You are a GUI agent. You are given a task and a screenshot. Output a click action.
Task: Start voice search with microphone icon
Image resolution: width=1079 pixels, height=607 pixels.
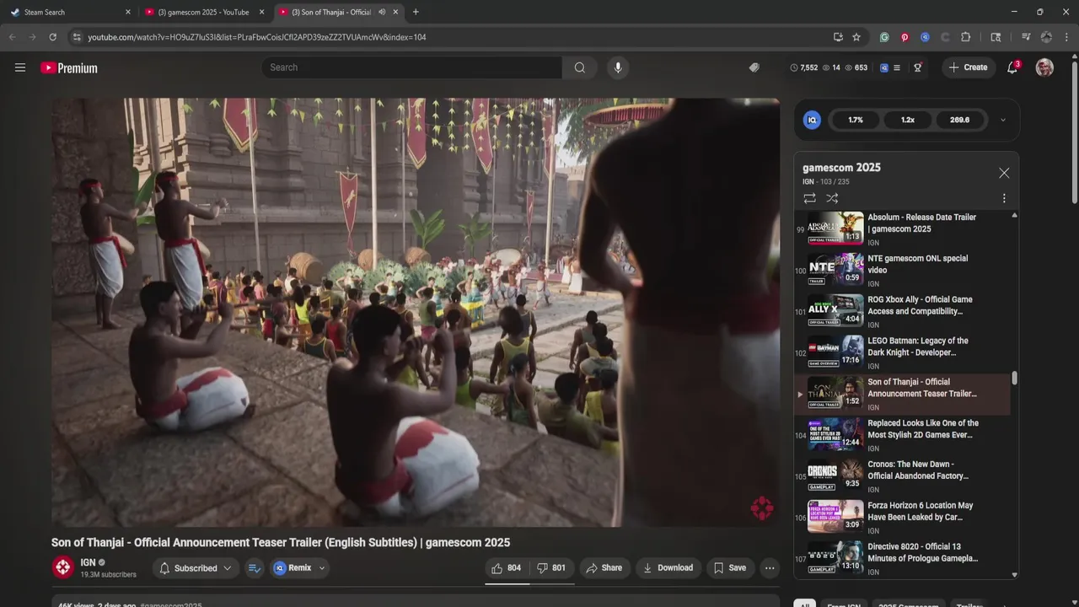coord(618,67)
